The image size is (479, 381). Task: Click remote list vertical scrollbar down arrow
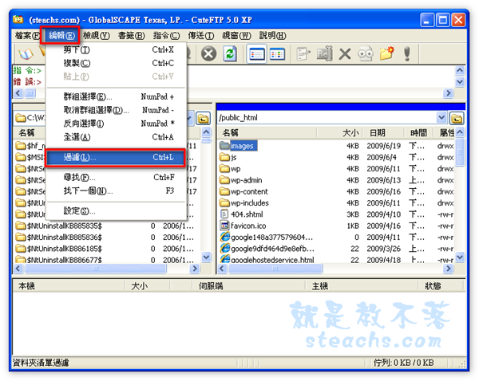460,257
